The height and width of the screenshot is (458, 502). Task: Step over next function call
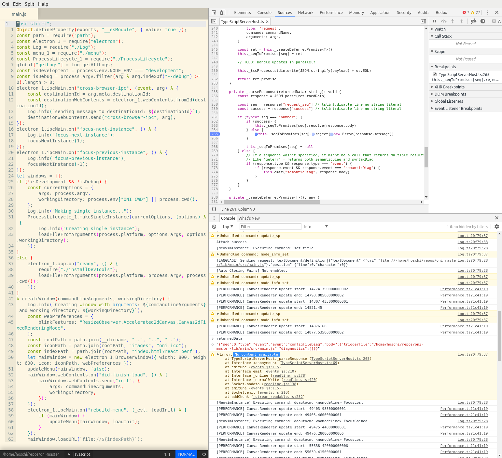[443, 21]
